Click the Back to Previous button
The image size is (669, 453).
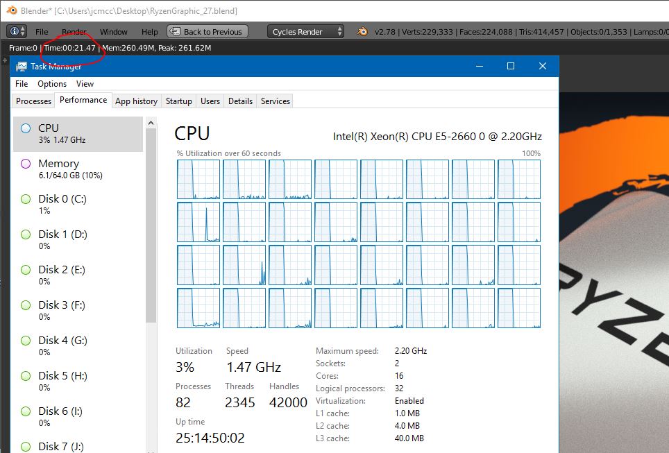(208, 32)
